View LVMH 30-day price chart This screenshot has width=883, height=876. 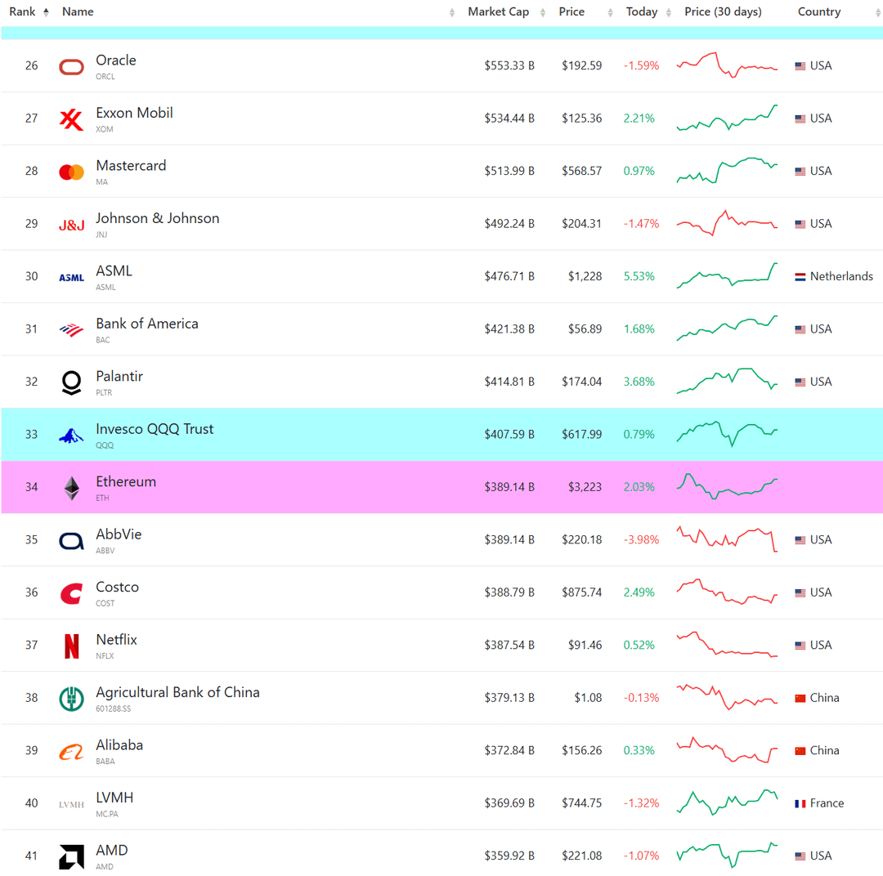pos(727,802)
